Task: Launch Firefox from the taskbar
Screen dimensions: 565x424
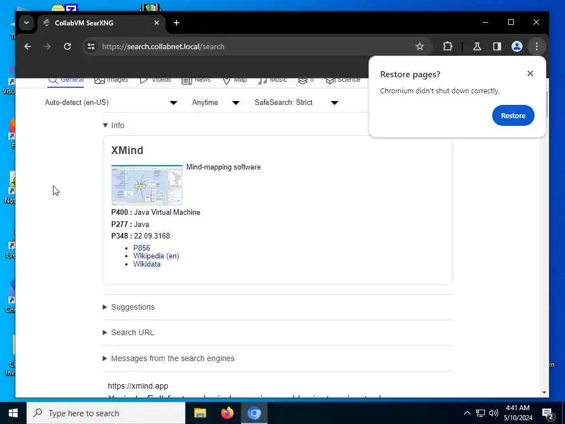Action: point(227,413)
